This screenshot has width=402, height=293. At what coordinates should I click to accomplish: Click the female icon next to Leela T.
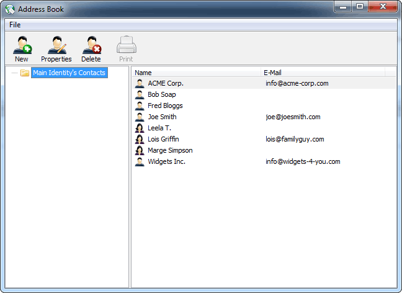pyautogui.click(x=140, y=128)
